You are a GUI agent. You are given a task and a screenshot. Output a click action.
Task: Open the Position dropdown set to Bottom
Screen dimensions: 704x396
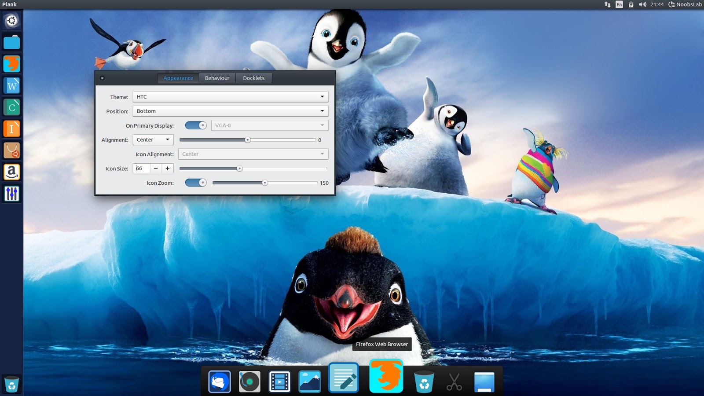tap(230, 111)
